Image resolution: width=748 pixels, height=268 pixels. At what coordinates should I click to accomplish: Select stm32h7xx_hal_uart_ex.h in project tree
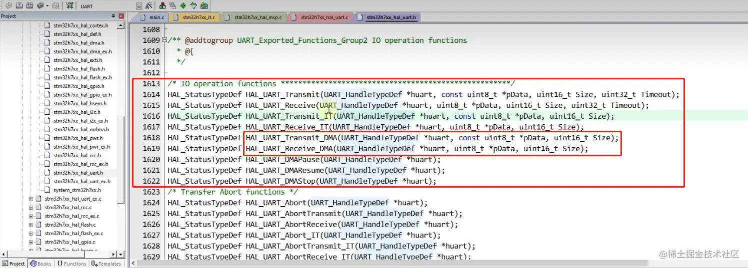82,181
